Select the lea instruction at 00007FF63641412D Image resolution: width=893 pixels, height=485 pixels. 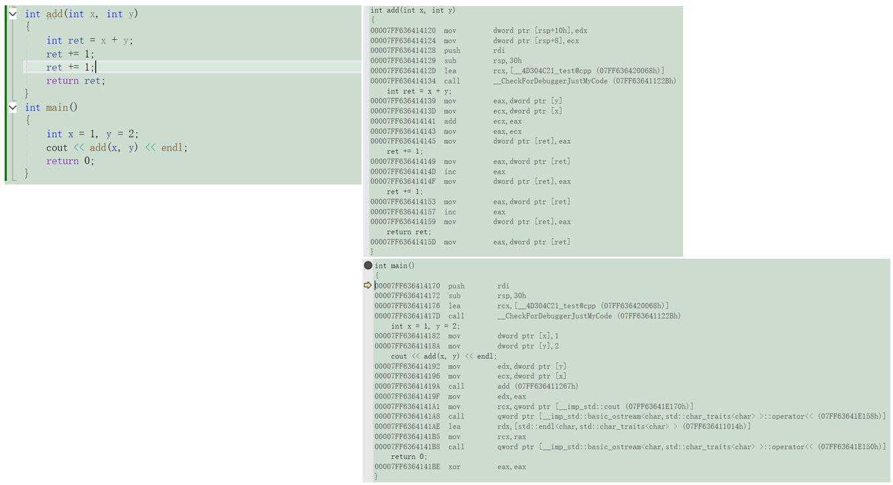pos(518,71)
